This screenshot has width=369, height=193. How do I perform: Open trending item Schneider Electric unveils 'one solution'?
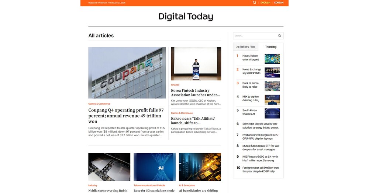[x=261, y=126]
